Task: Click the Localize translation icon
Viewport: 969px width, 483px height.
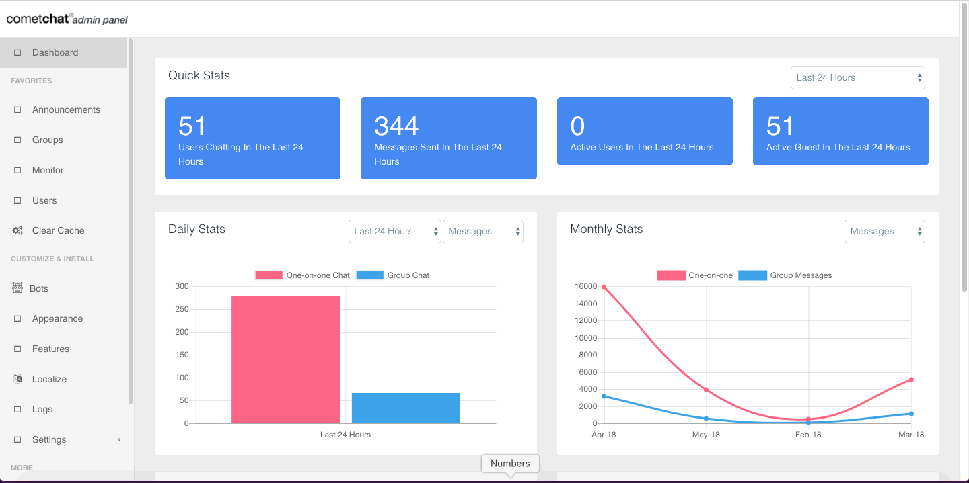Action: point(17,379)
